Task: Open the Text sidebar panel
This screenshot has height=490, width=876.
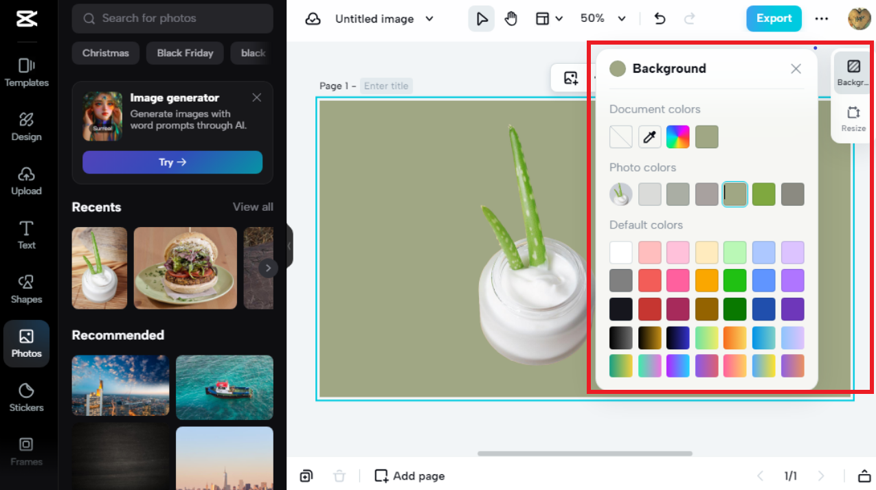Action: tap(27, 235)
